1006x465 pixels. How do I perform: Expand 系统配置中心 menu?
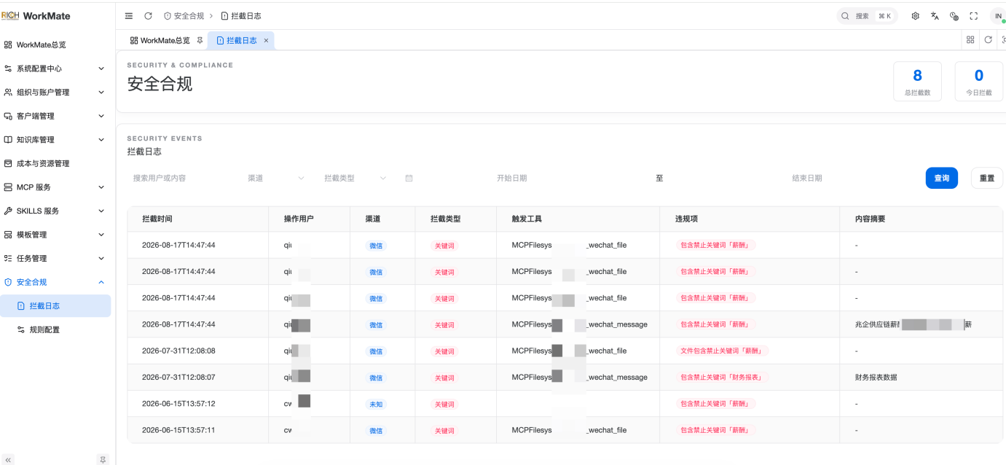[x=55, y=69]
